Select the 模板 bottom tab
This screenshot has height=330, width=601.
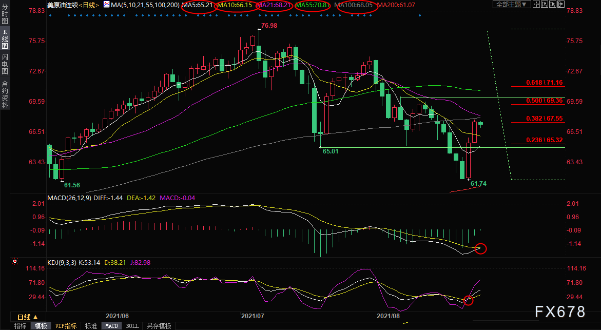41,326
